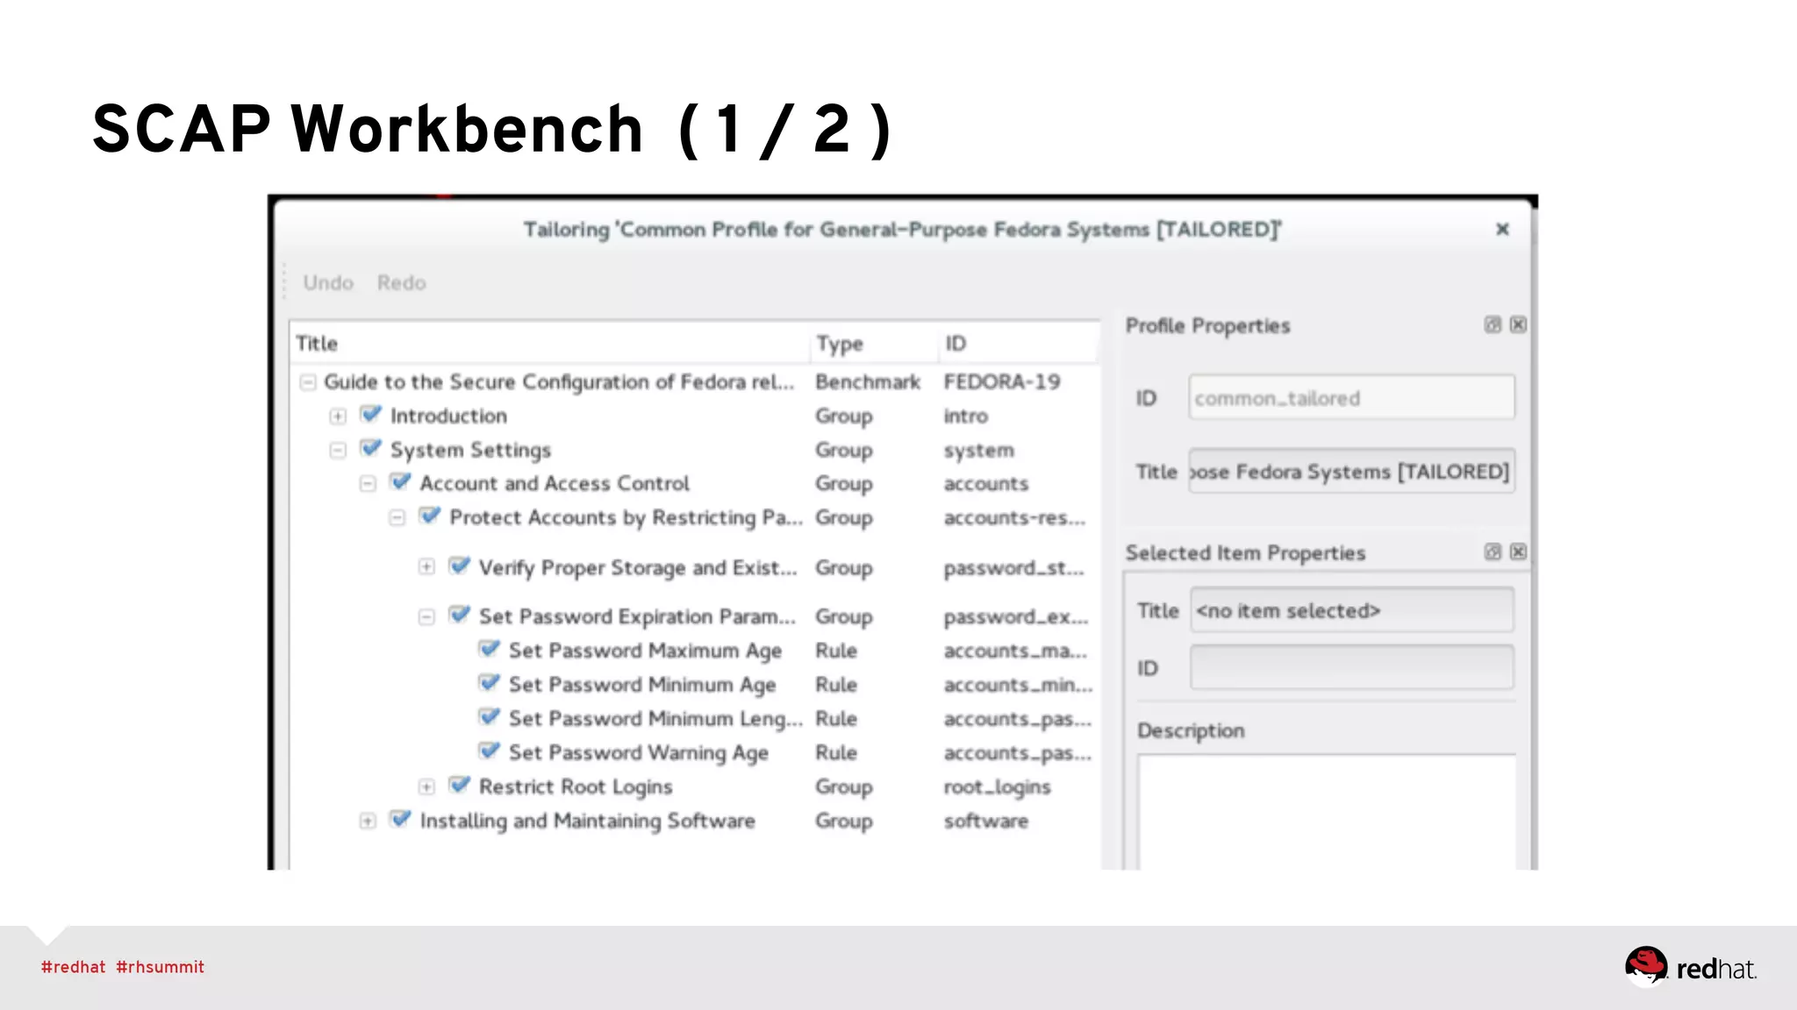Viewport: 1797px width, 1010px height.
Task: Click the #redhat hashtag
Action: tap(73, 967)
